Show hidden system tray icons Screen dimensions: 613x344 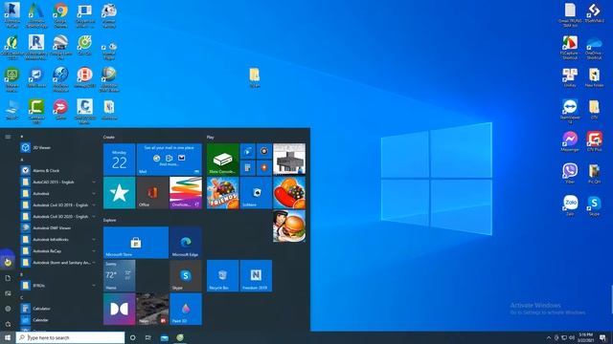549,337
